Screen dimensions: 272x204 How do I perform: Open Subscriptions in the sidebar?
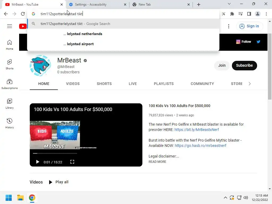(x=10, y=84)
